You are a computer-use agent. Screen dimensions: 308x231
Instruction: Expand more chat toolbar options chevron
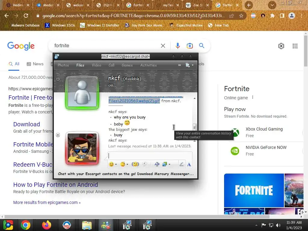[179, 65]
